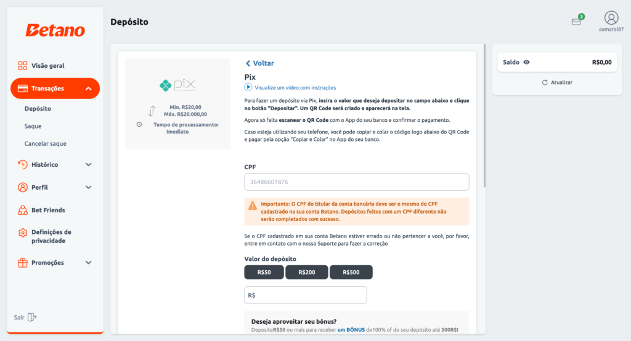Select Cancelar saque menu item
This screenshot has width=631, height=341.
(46, 143)
